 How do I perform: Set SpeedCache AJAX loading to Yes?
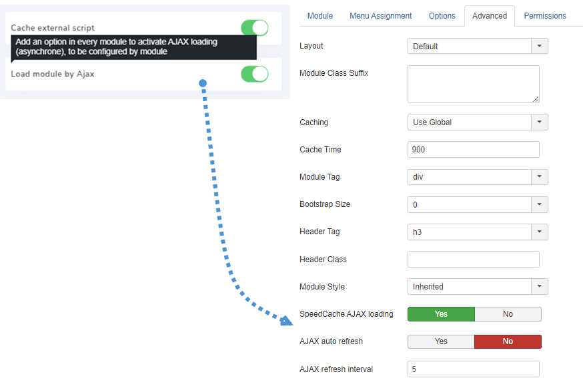(441, 314)
